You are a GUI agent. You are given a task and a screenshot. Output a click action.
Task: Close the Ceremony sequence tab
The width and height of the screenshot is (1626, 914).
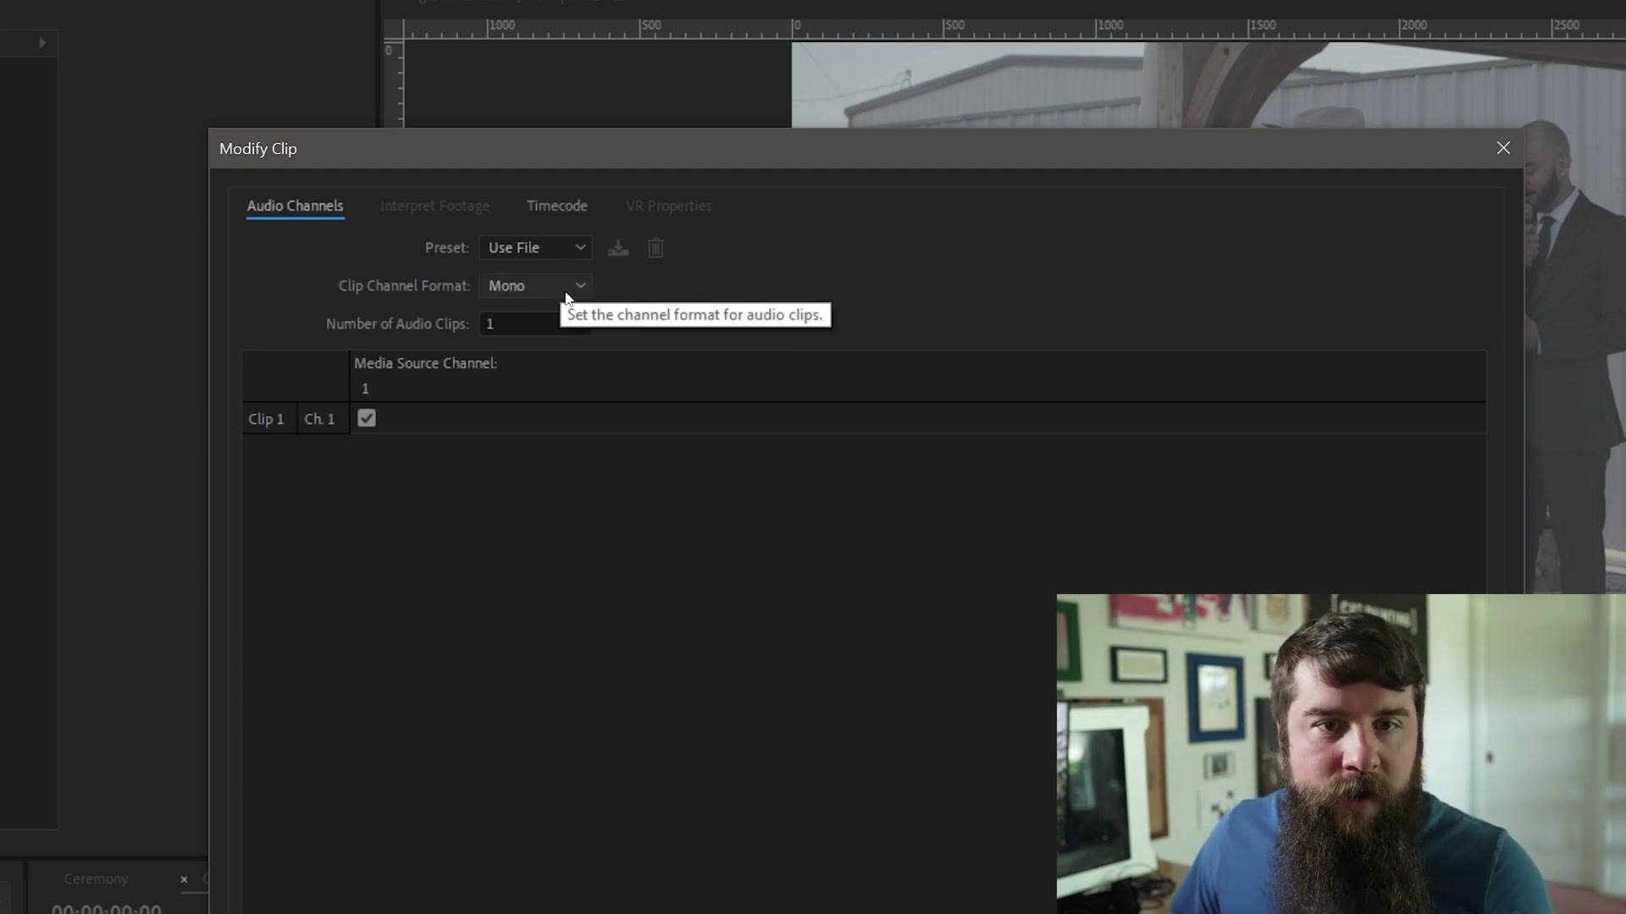(x=184, y=879)
